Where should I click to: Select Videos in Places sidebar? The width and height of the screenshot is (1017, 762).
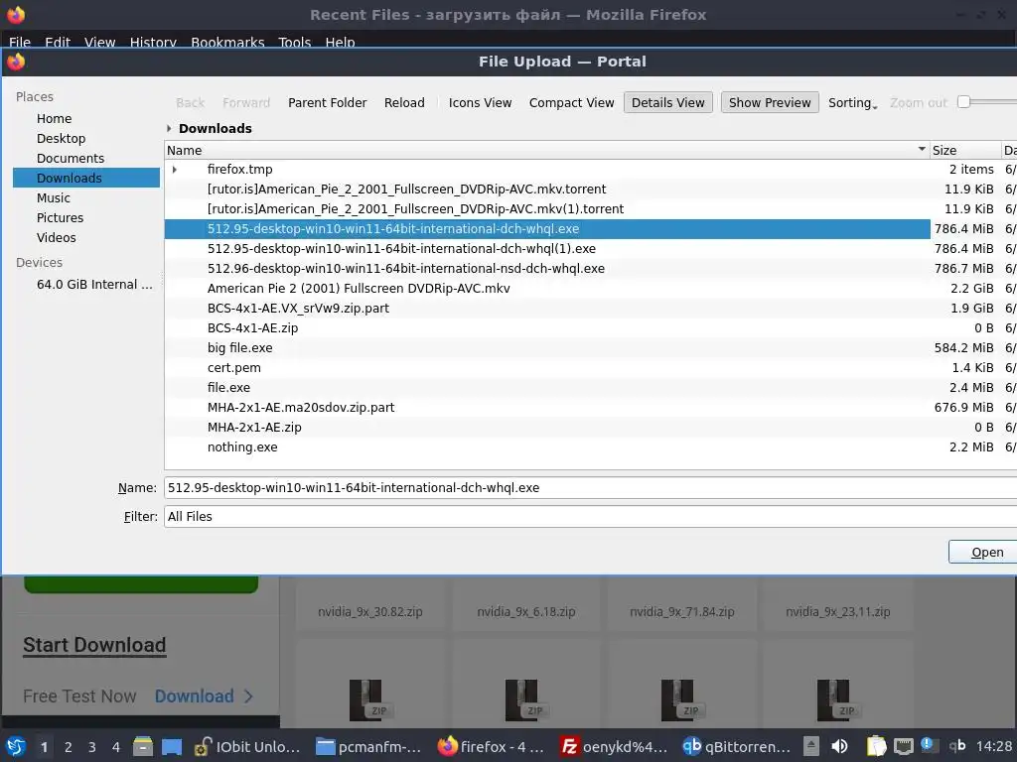(x=86, y=238)
